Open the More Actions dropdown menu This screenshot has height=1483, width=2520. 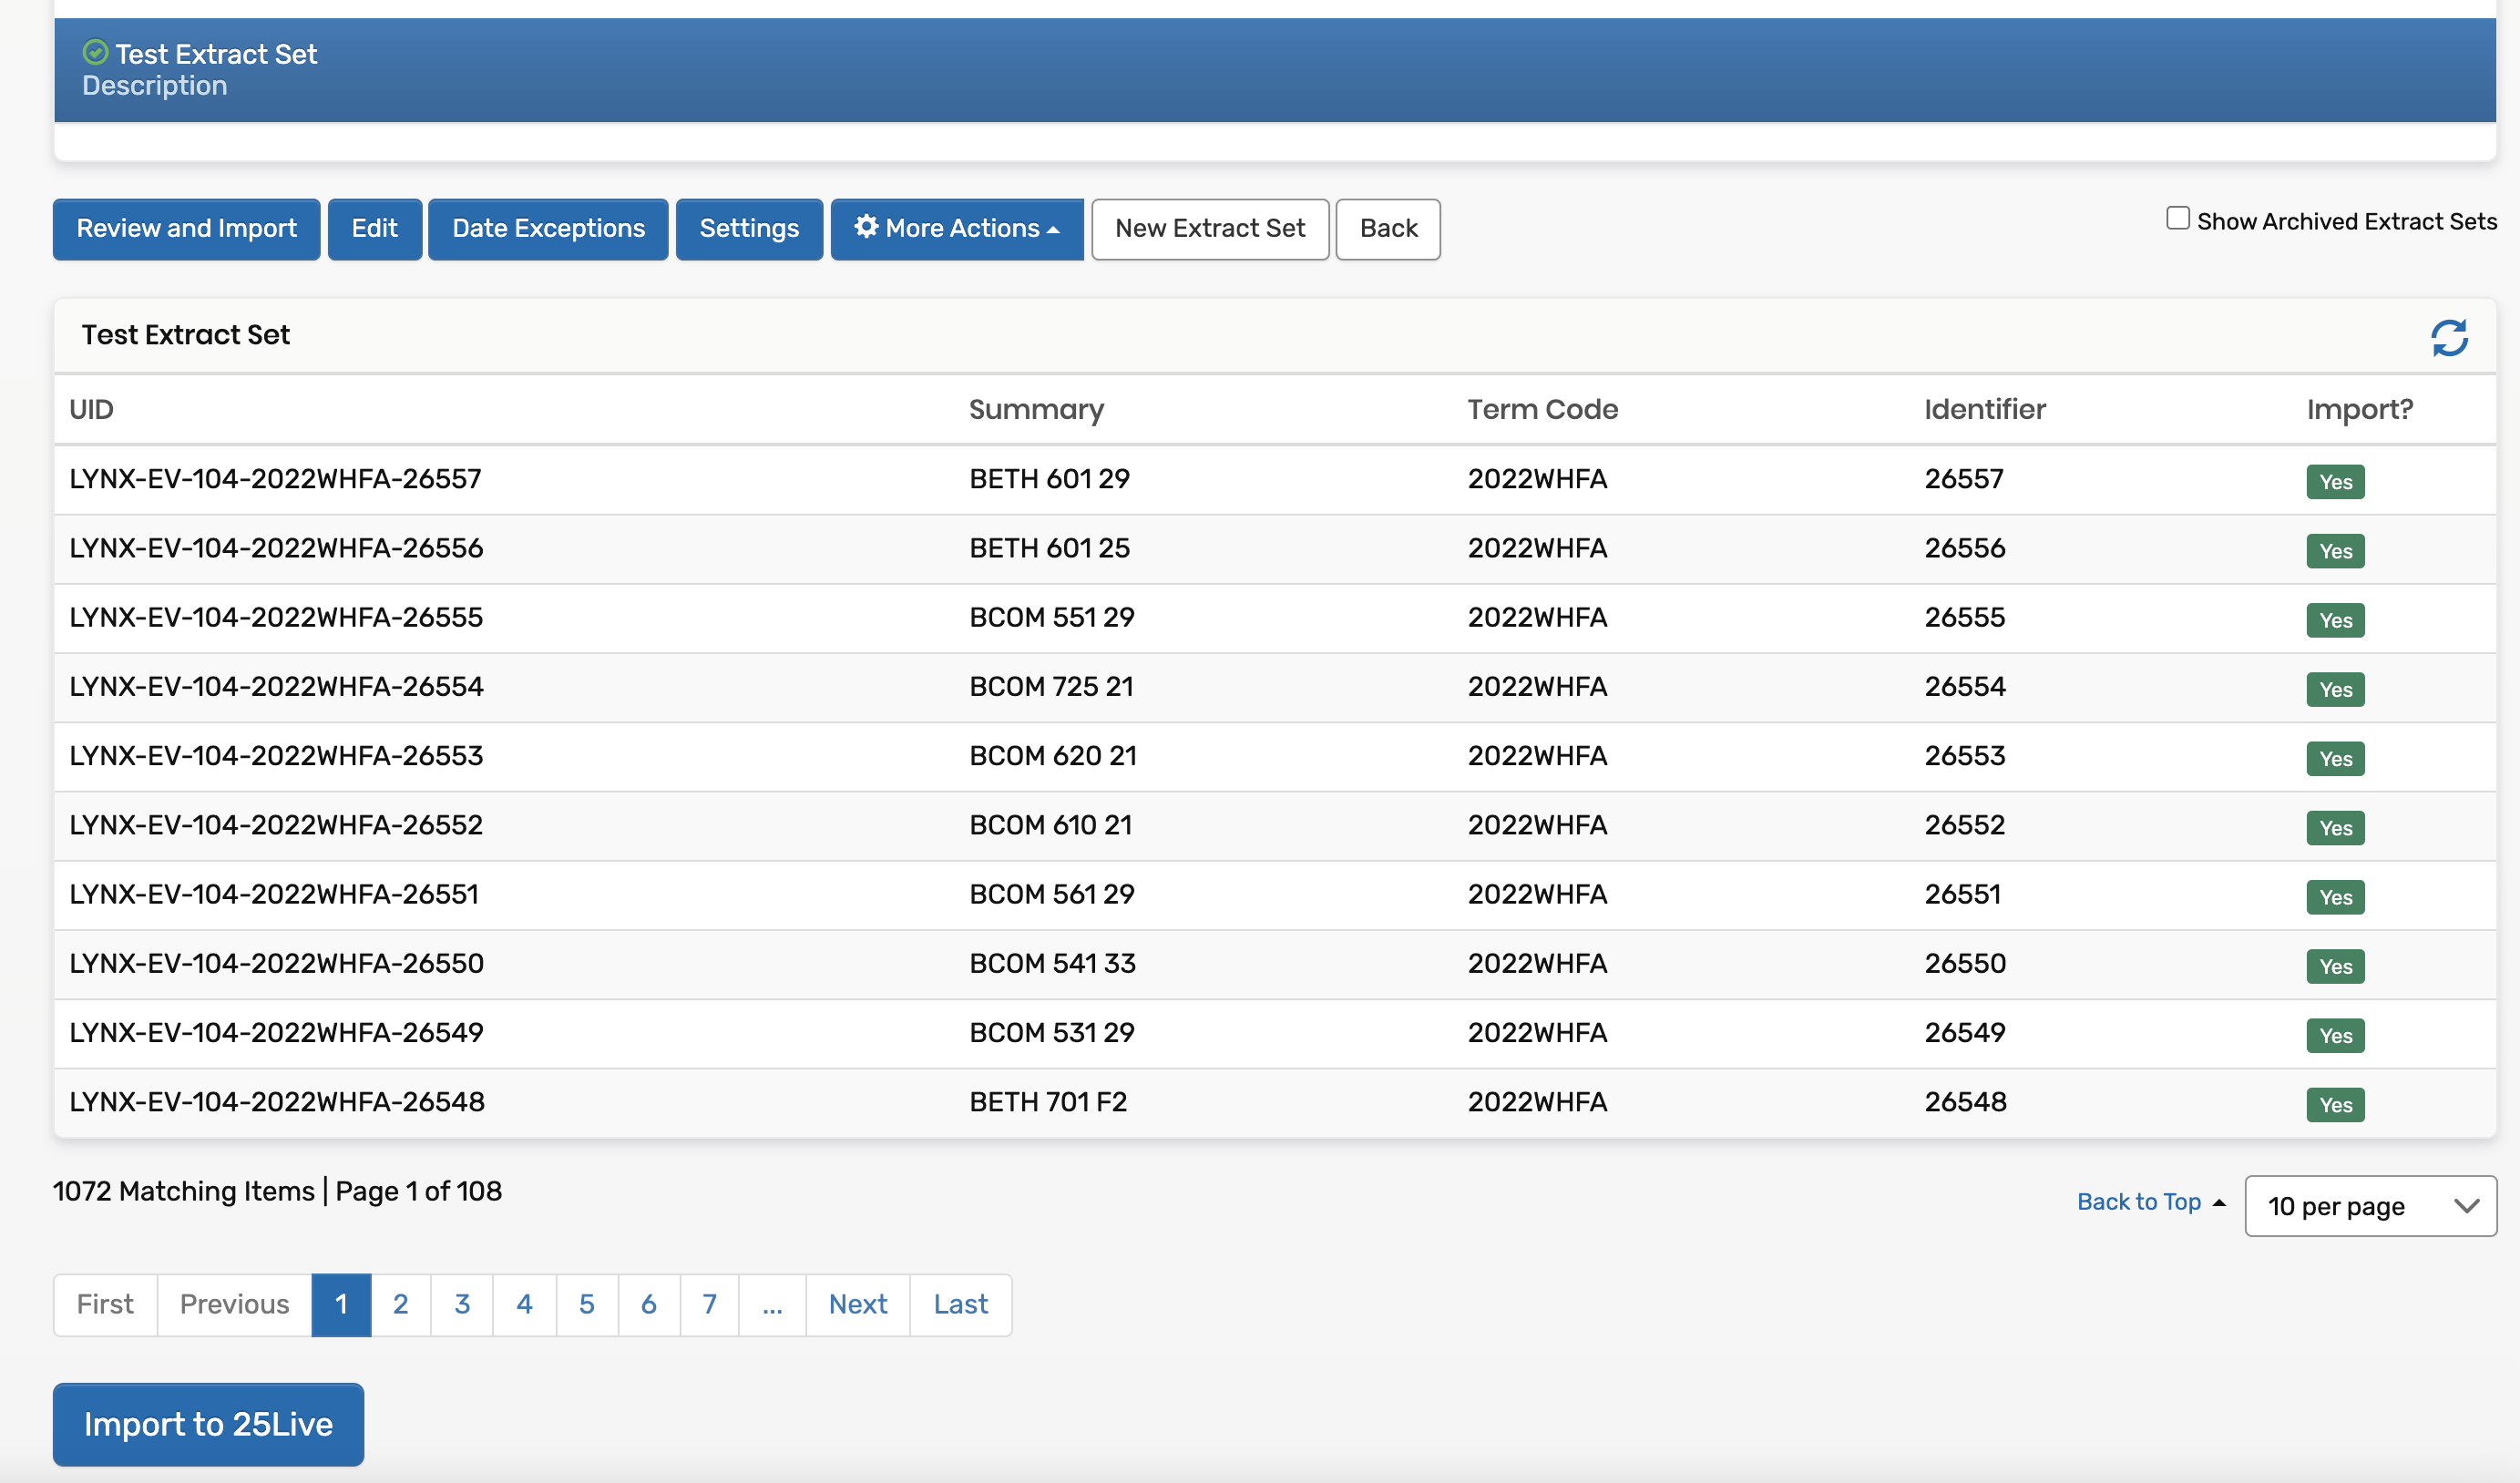pos(956,229)
